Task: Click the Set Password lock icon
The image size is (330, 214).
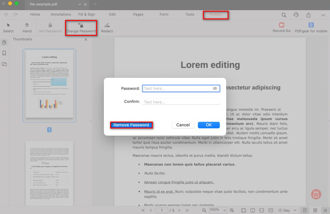Action: click(50, 25)
